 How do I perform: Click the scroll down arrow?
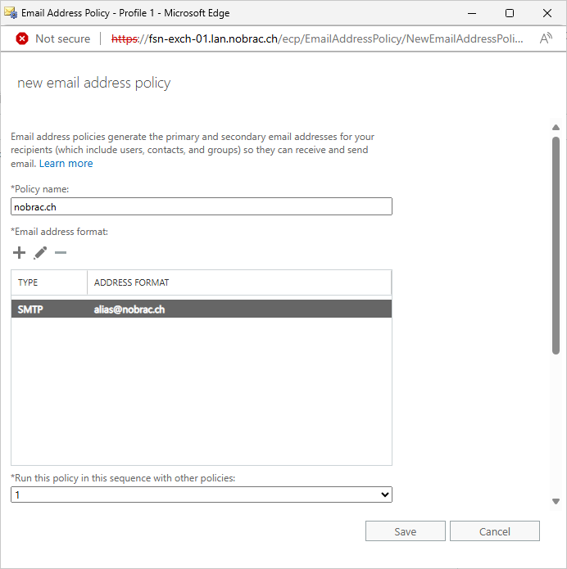tap(556, 502)
